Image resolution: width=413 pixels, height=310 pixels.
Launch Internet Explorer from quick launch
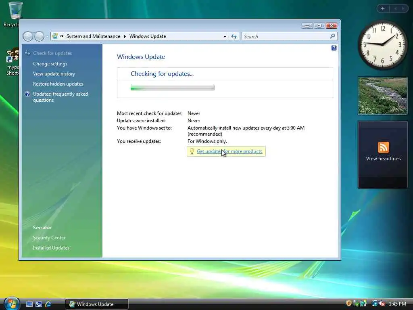click(x=48, y=304)
